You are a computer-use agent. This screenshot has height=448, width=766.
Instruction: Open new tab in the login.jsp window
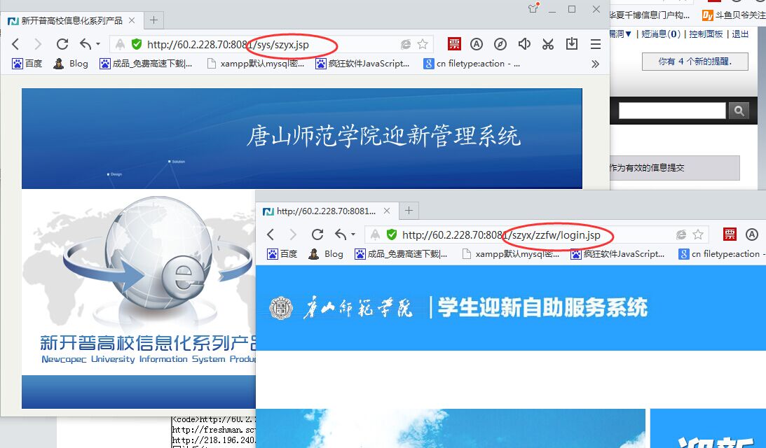pos(409,210)
